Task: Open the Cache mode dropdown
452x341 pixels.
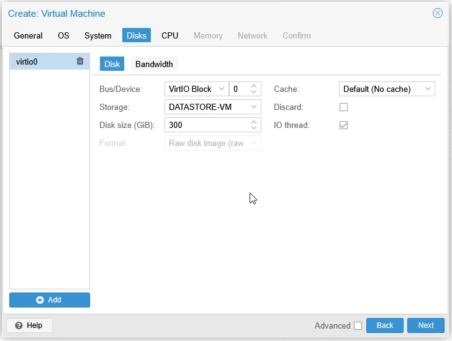Action: pyautogui.click(x=386, y=89)
